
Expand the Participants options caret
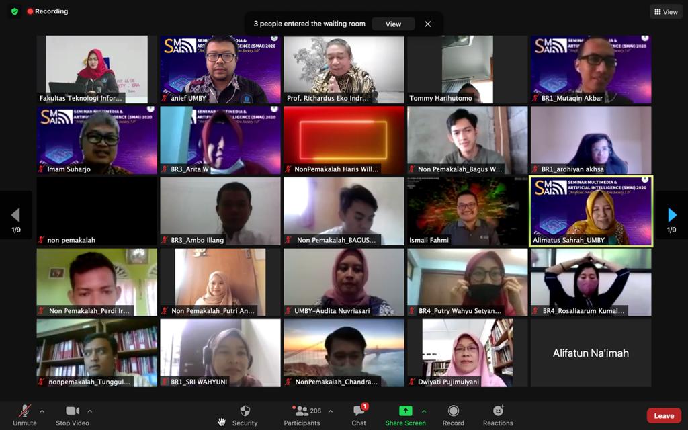[x=331, y=411]
